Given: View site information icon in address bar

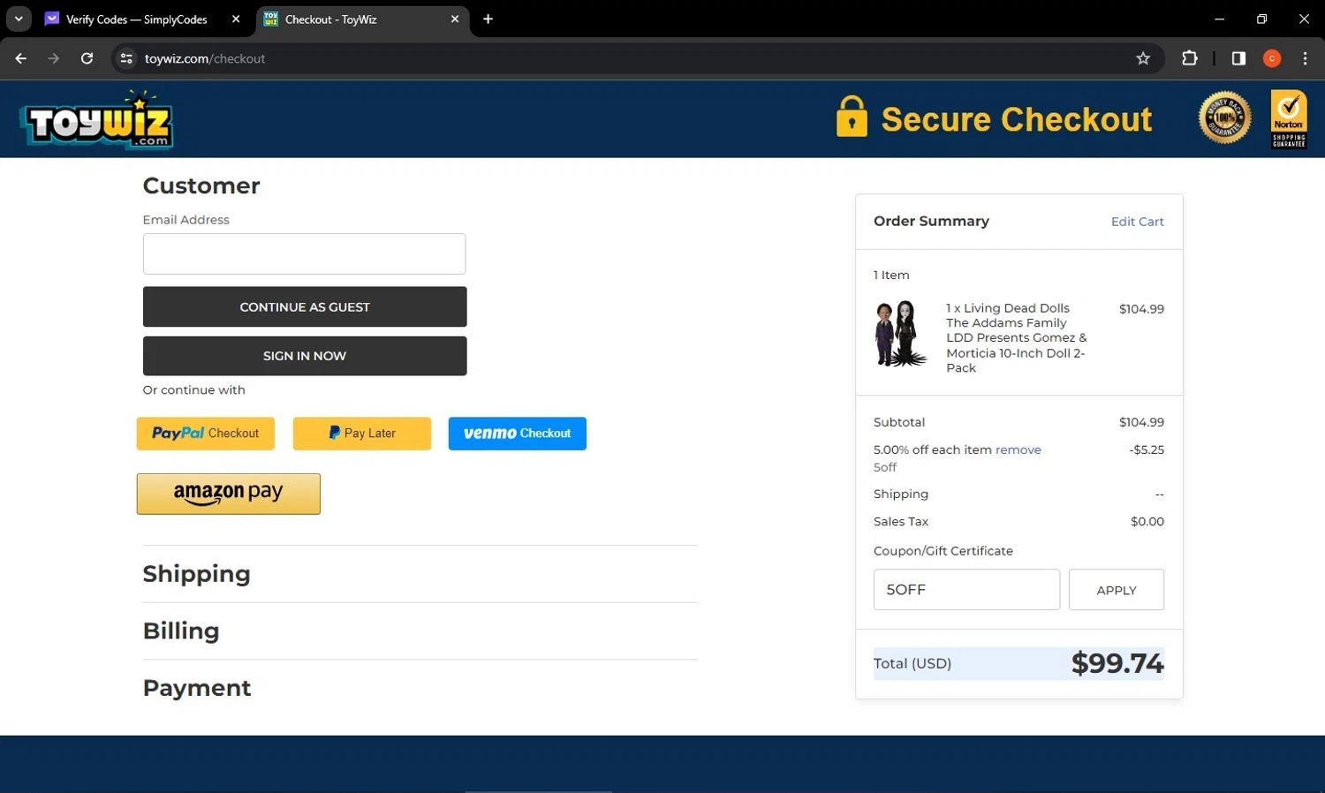Looking at the screenshot, I should [x=126, y=58].
